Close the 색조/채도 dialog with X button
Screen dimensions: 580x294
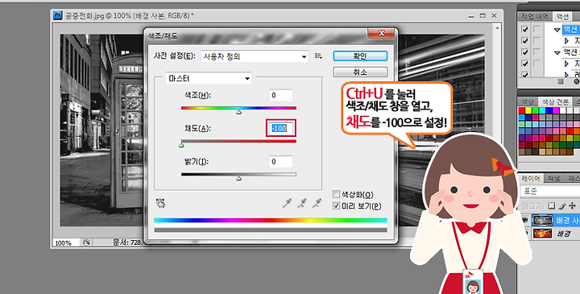coord(381,33)
